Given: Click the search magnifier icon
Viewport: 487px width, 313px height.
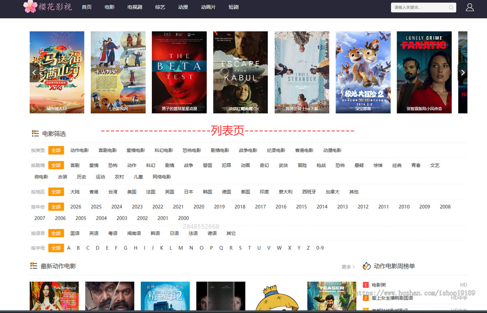Looking at the screenshot, I should pyautogui.click(x=451, y=8).
